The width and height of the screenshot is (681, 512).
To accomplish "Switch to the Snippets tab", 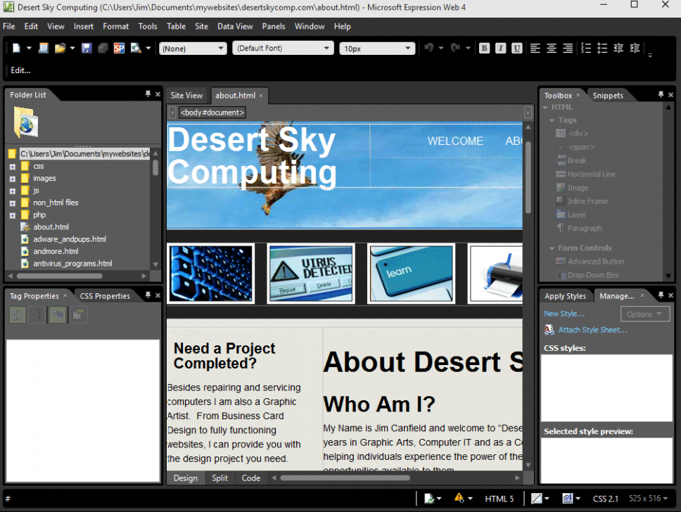I will [x=608, y=96].
